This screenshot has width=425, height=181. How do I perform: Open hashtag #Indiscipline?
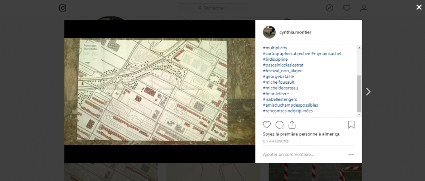click(x=275, y=59)
